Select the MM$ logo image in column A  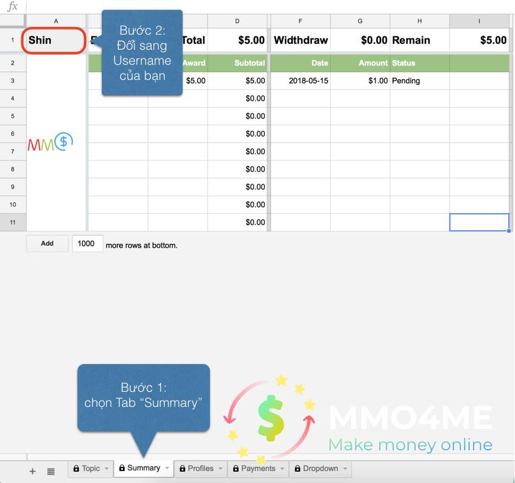(50, 142)
